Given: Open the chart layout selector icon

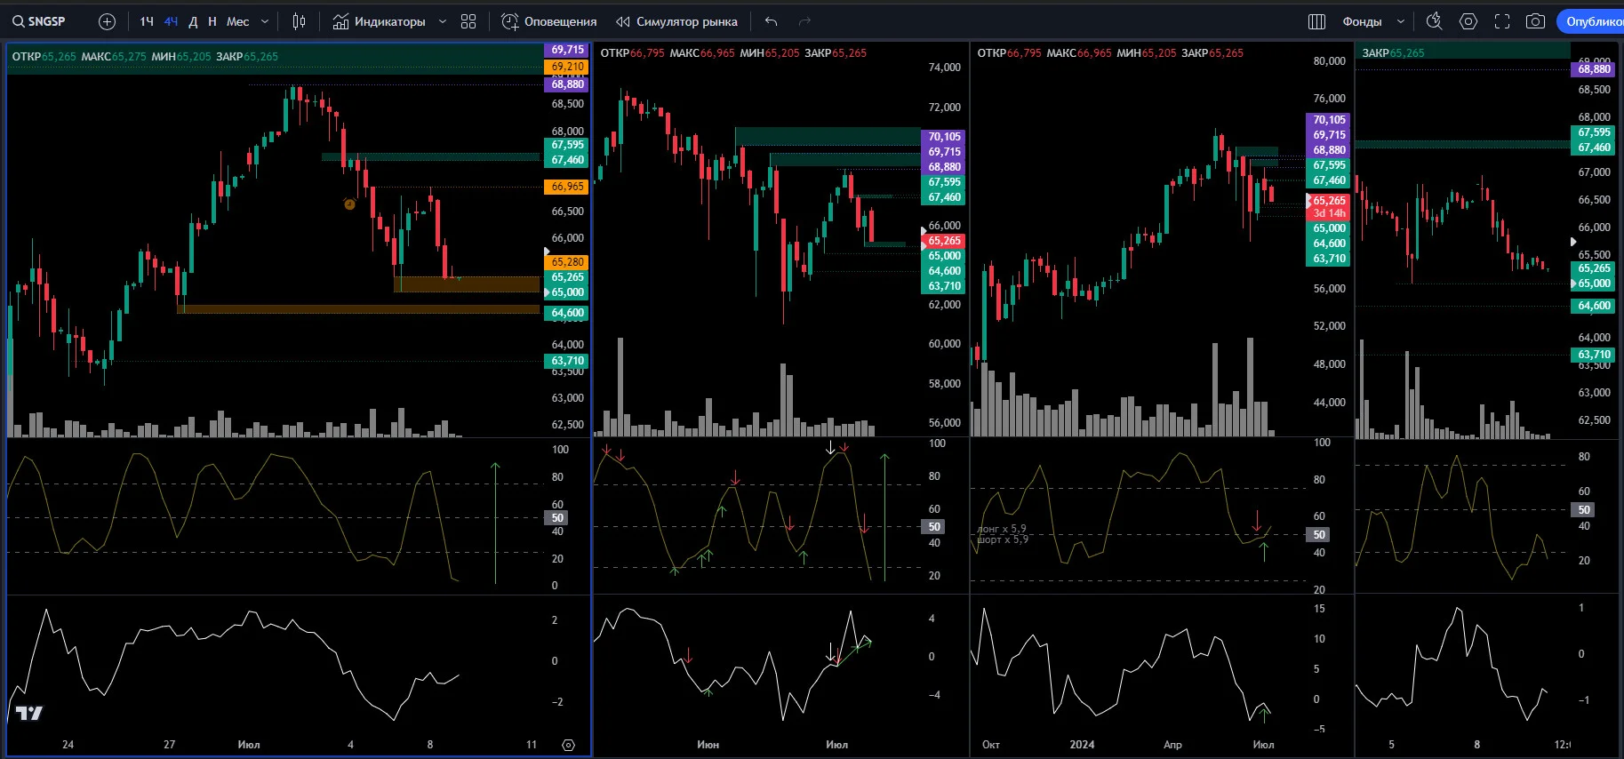Looking at the screenshot, I should [1317, 21].
